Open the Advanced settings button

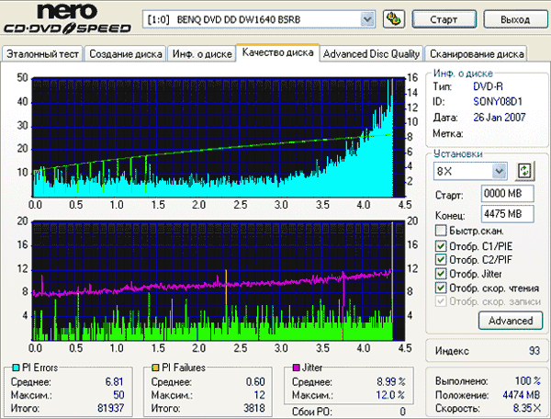[x=510, y=321]
